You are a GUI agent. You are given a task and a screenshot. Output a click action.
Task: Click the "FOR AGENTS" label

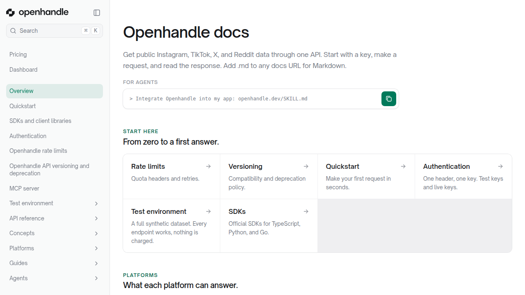140,82
